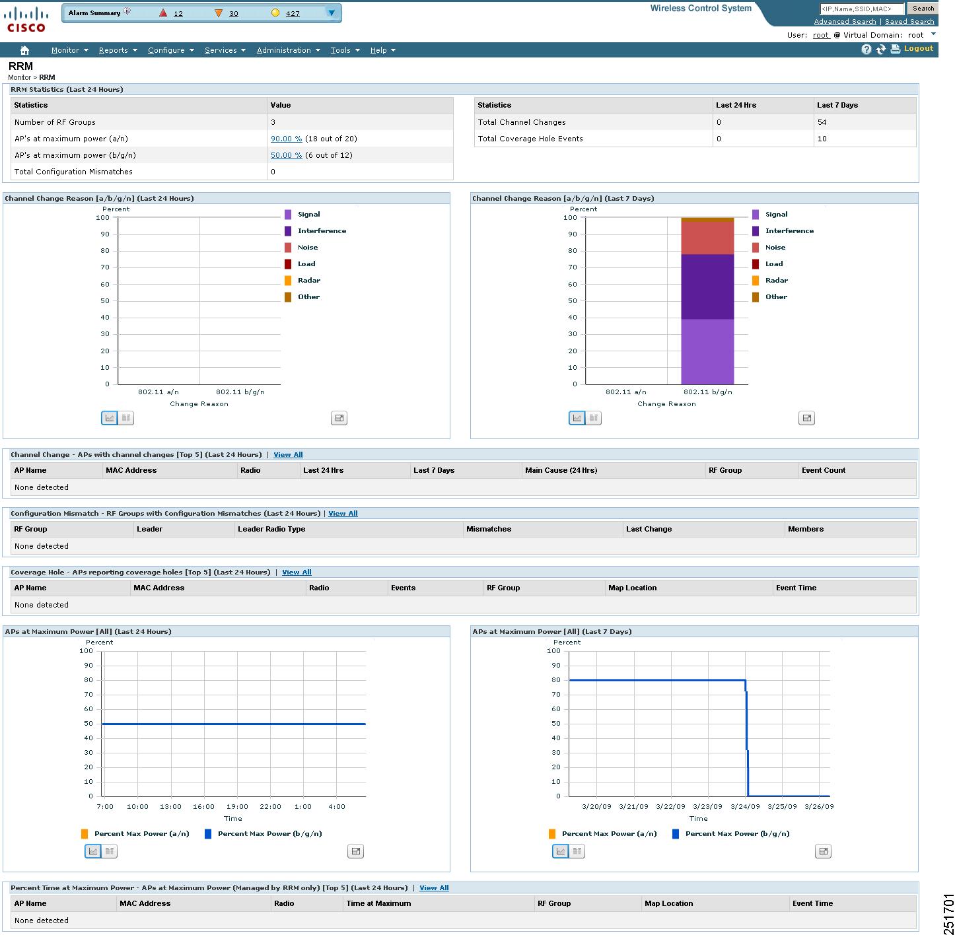The image size is (955, 937).
Task: Click the 90.00 % maximum power link
Action: [286, 139]
